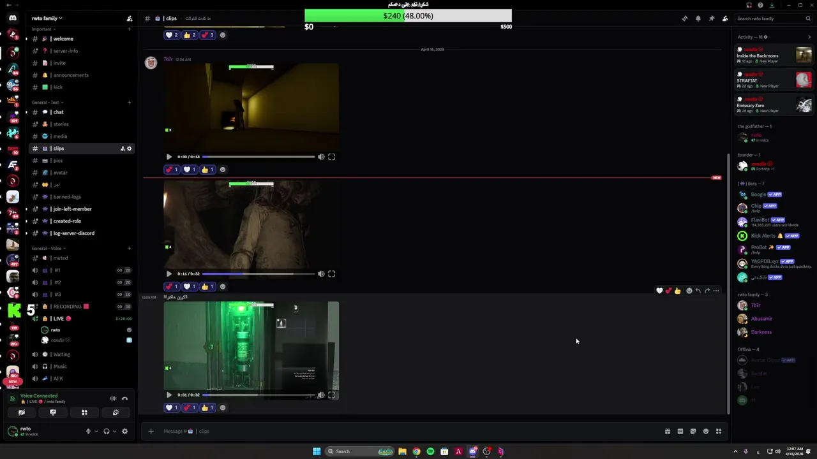Open the gift icon in message bar
The width and height of the screenshot is (817, 459).
[668, 432]
